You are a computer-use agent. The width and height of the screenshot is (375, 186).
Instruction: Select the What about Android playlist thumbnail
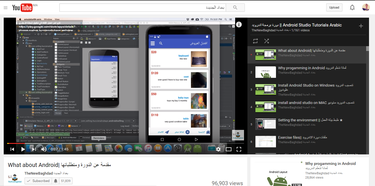pyautogui.click(x=265, y=55)
